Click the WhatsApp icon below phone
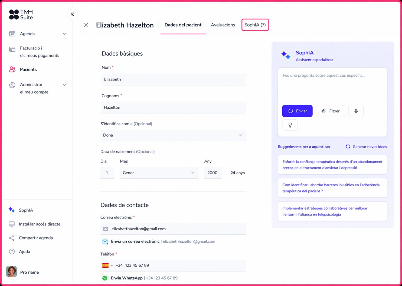Viewport: 402px width, 286px height. (x=105, y=278)
